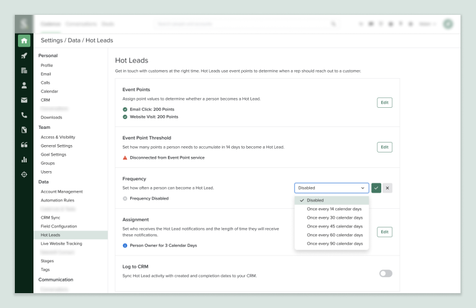Click Settings in the breadcrumb
The image size is (476, 308).
51,40
